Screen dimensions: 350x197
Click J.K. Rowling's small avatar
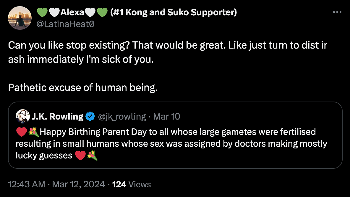point(23,117)
